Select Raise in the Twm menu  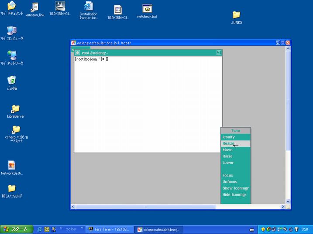tap(227, 156)
